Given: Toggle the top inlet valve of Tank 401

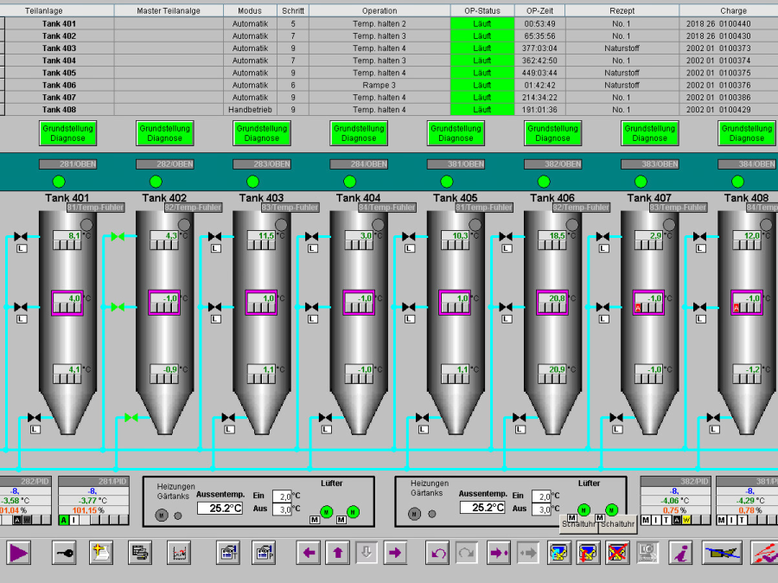Looking at the screenshot, I should click(21, 236).
